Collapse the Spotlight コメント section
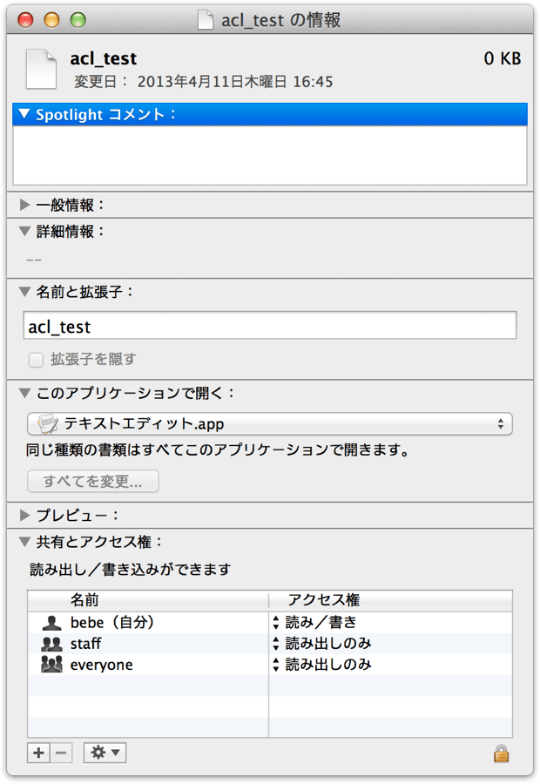540x784 pixels. (24, 113)
